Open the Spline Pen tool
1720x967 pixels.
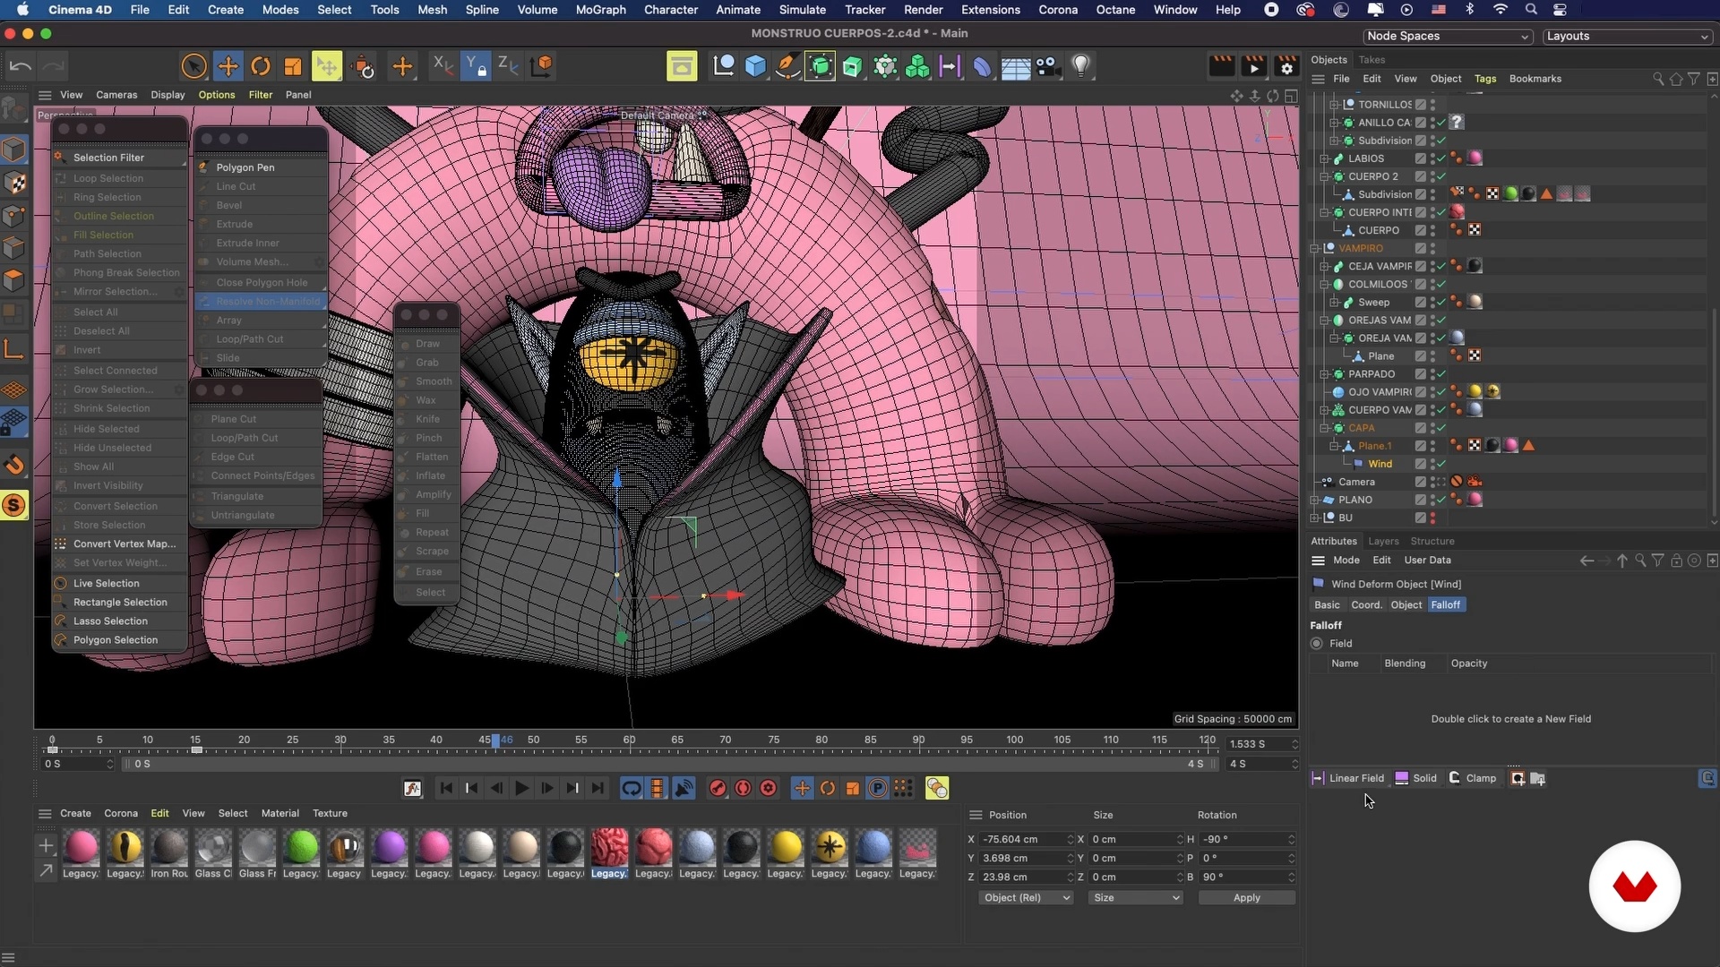[x=788, y=66]
